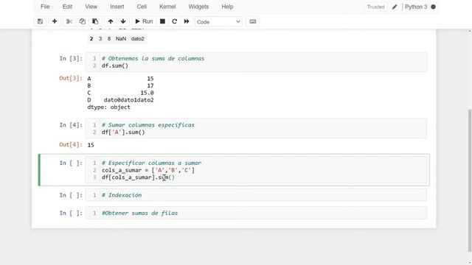
Task: Click the Trusted notebook indicator
Action: [x=375, y=7]
